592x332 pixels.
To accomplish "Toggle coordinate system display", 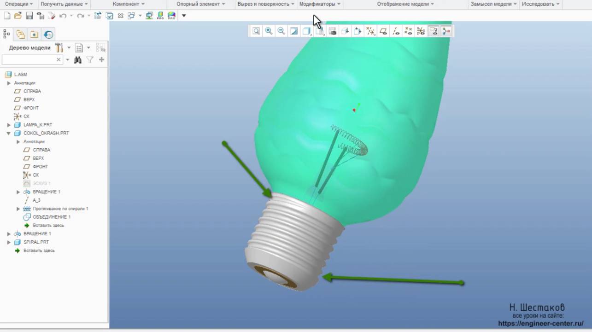I will 421,31.
